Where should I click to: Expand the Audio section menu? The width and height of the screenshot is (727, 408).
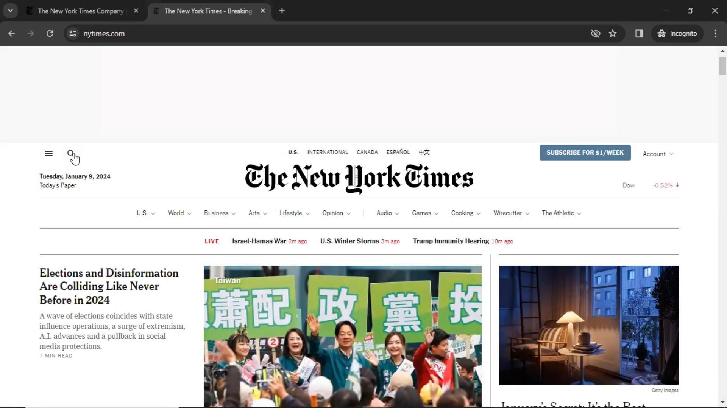[x=388, y=213]
